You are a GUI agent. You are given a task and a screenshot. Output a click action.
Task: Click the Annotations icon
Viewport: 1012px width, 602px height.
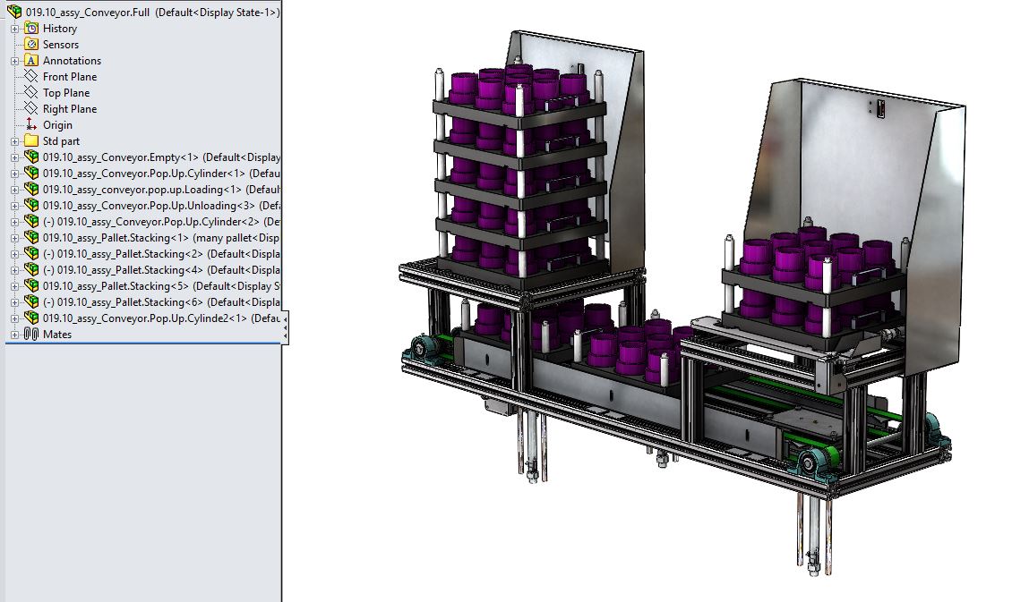tap(31, 60)
